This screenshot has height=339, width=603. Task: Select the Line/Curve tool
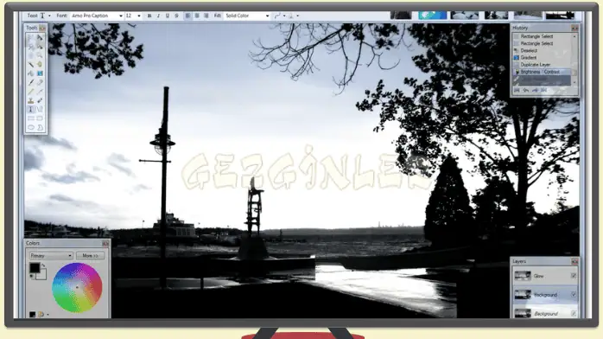(x=40, y=109)
